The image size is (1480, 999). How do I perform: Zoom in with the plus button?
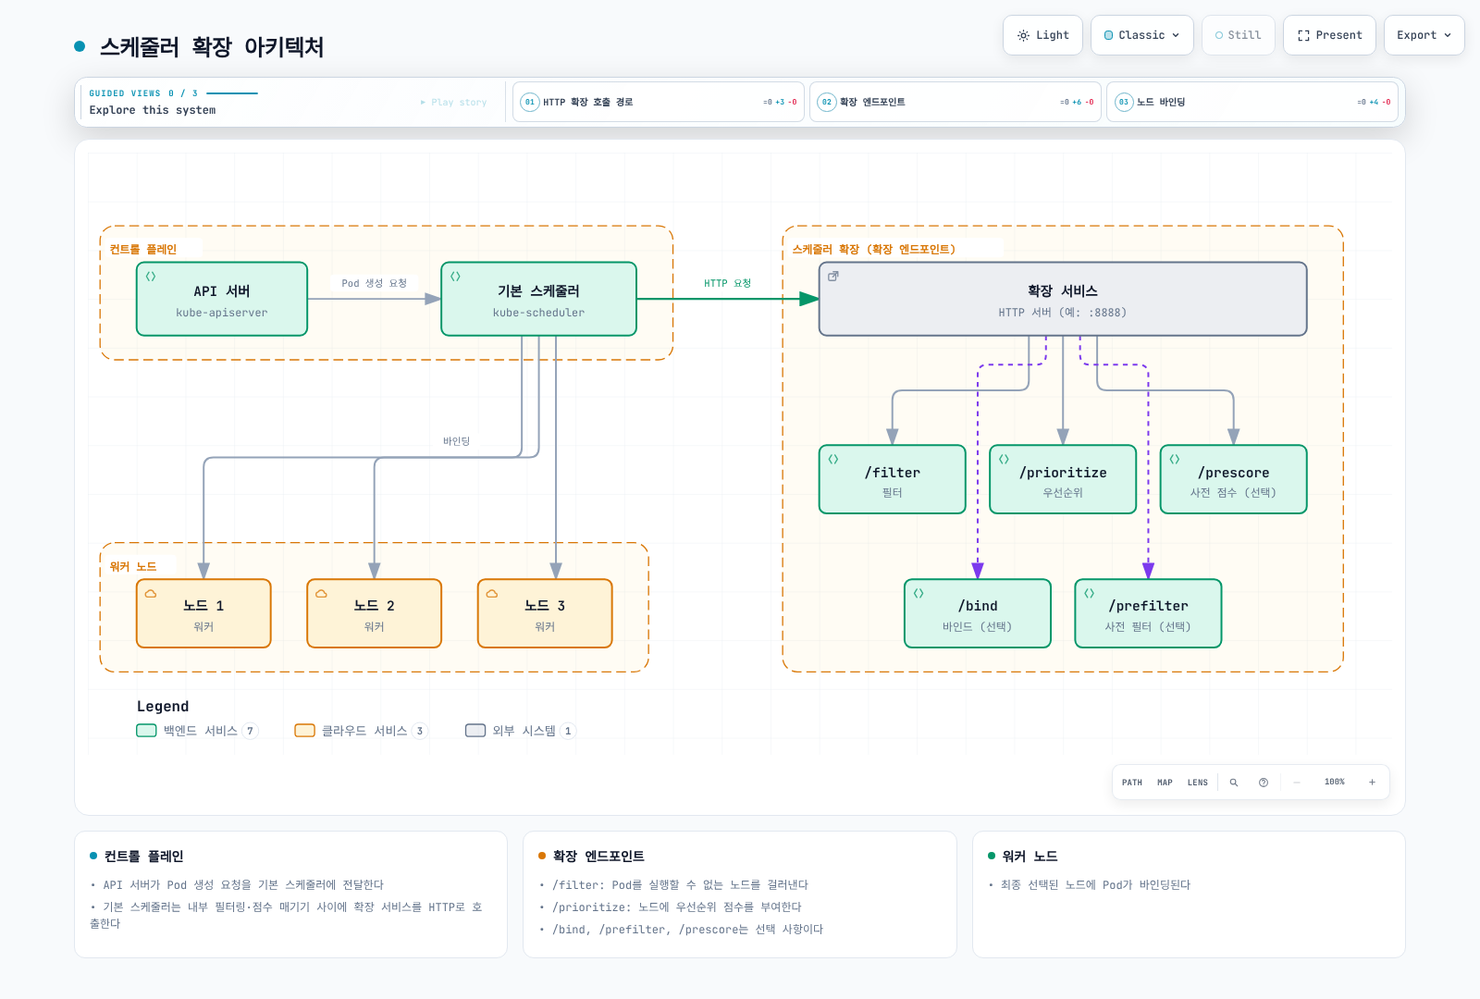[x=1372, y=783]
